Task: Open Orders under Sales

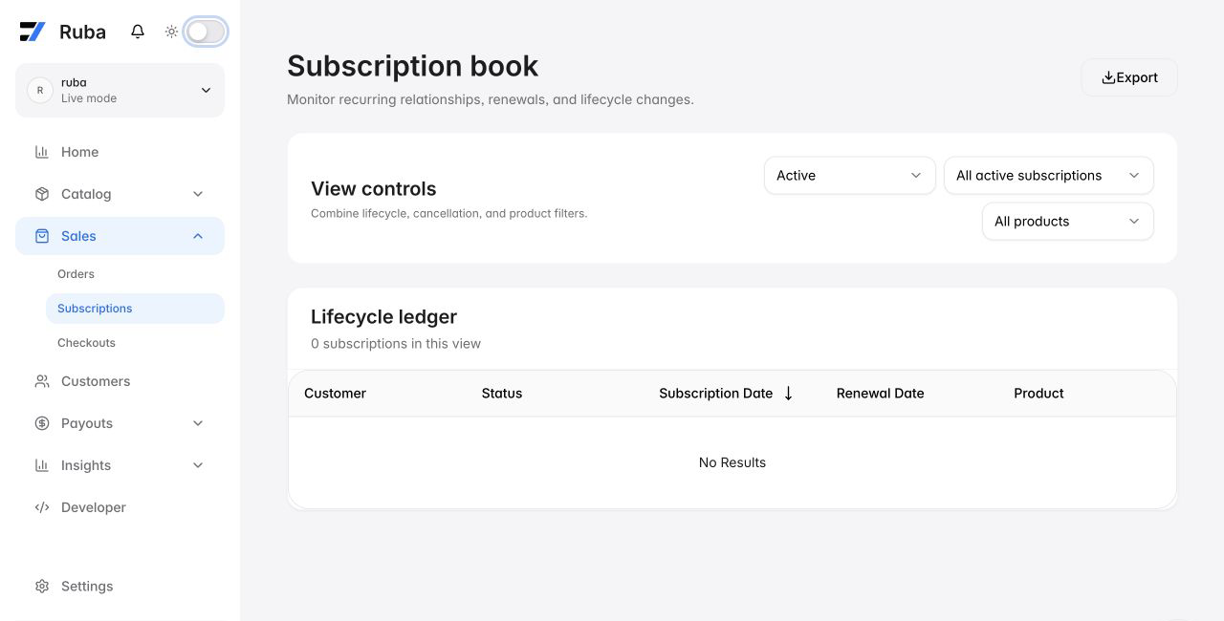Action: [135, 274]
